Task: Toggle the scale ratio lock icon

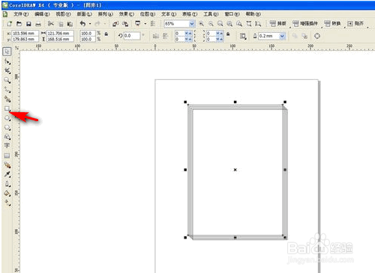Action: tap(106, 34)
